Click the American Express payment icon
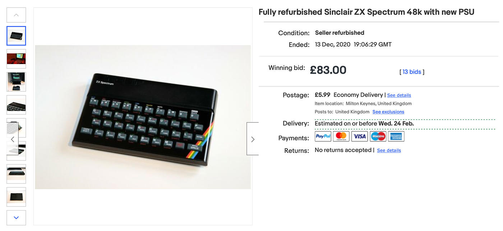 396,136
